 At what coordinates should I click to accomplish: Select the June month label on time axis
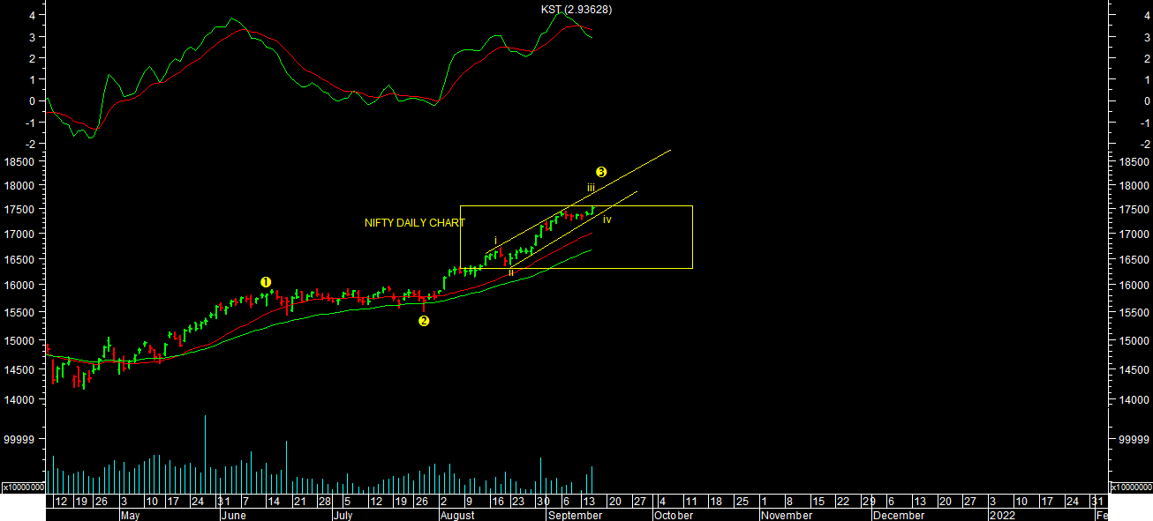click(233, 515)
